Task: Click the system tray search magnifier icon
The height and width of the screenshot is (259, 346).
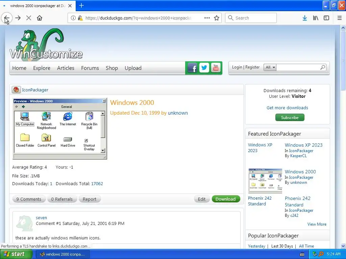Action: [x=321, y=254]
